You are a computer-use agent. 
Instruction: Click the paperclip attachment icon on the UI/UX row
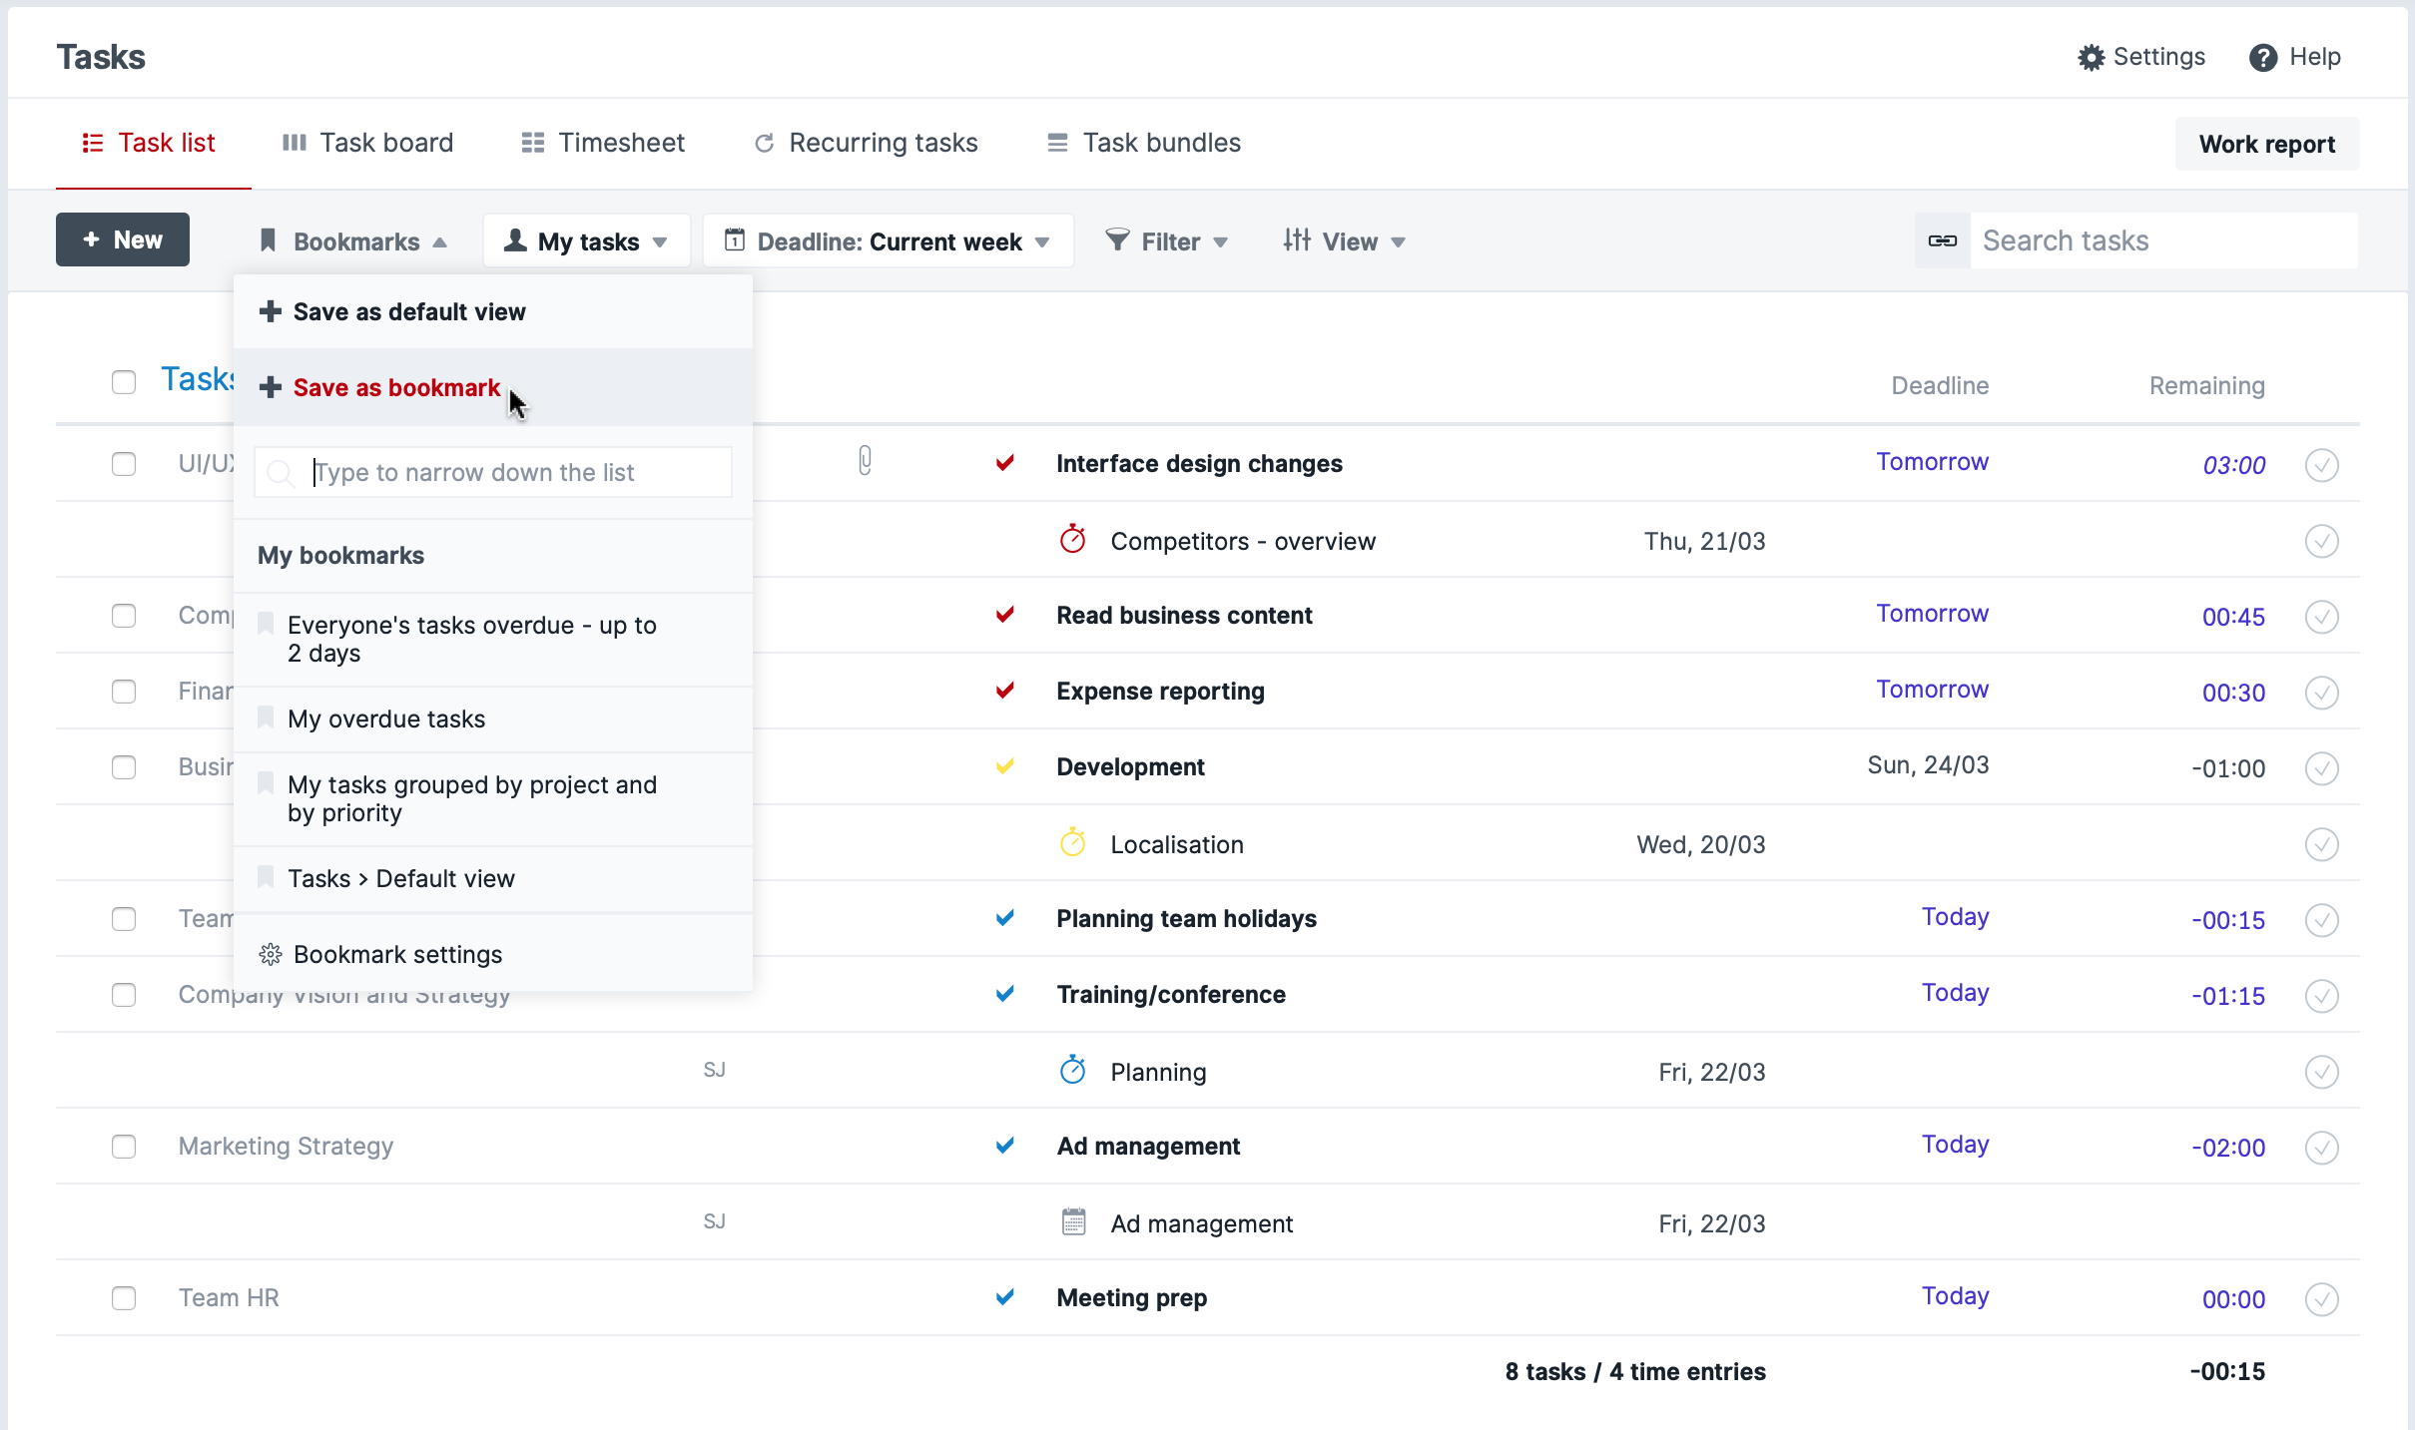(x=865, y=461)
